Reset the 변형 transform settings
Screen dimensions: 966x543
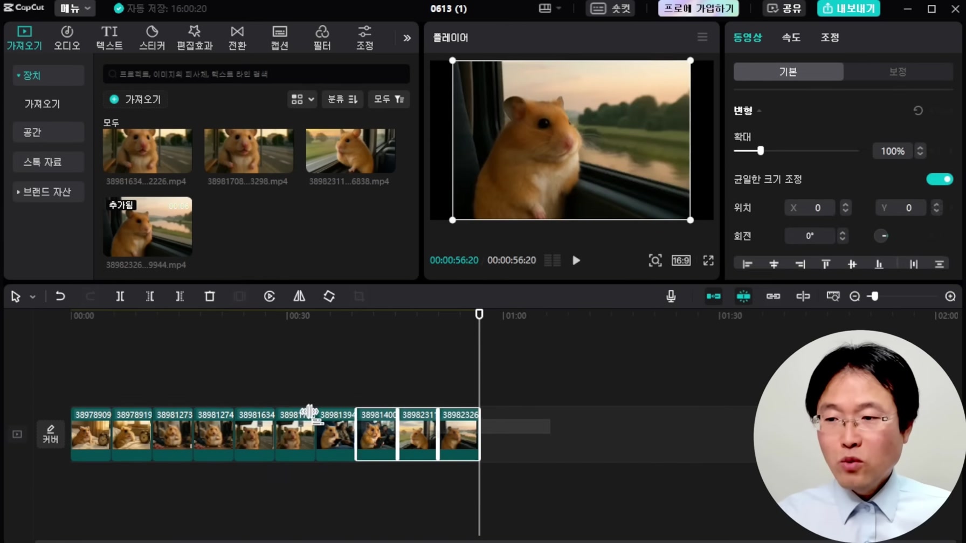pos(918,111)
